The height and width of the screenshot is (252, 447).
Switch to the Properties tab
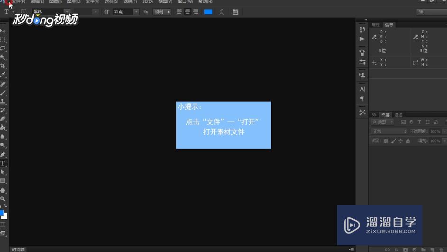pyautogui.click(x=376, y=25)
